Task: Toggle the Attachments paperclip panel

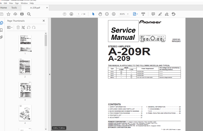Action: pyautogui.click(x=1, y=37)
